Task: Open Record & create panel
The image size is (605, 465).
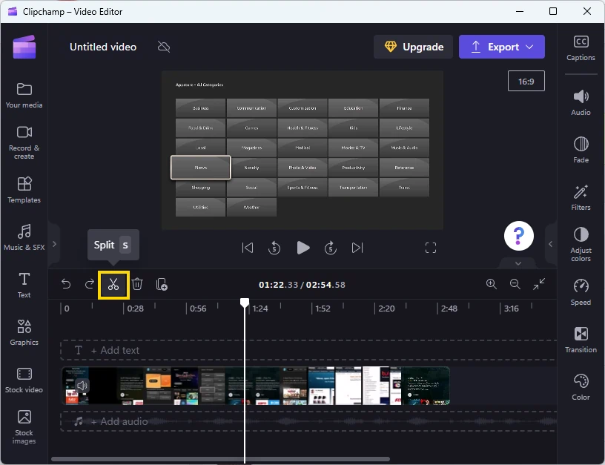Action: pos(24,142)
